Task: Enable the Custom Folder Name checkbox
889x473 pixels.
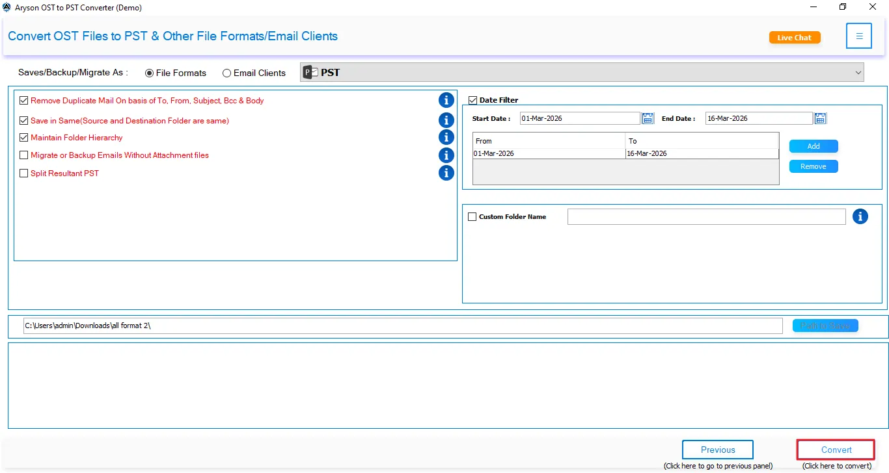Action: 472,216
